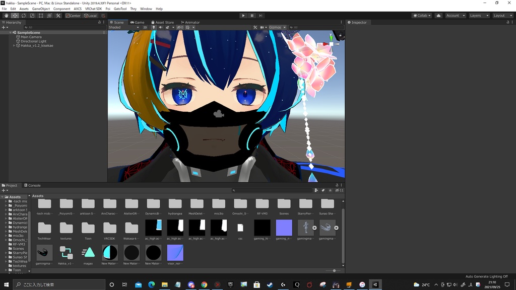Screen dimensions: 516x290
Task: Open Steam from the taskbar
Action: click(270, 285)
